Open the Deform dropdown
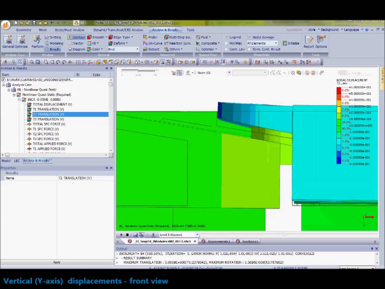 tap(118, 43)
